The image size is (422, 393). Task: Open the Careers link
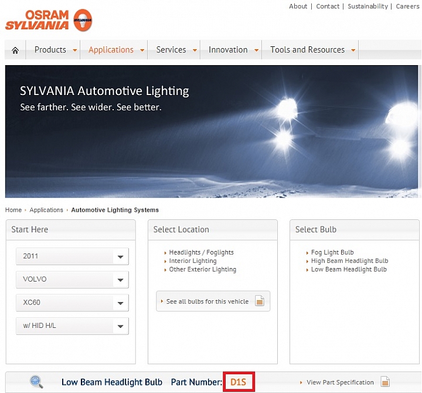407,6
